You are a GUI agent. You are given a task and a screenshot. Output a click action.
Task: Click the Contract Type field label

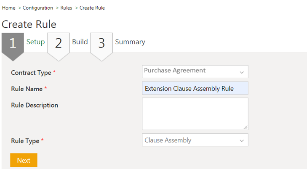click(31, 73)
